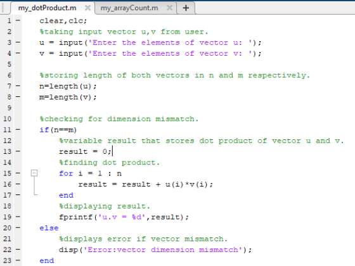Click line number 9 in gutter

[x=10, y=108]
